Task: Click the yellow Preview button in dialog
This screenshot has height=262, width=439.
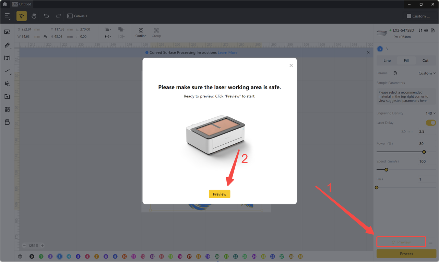Action: tap(219, 194)
